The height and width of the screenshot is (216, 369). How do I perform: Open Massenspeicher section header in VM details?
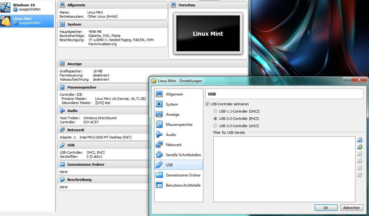pos(103,87)
